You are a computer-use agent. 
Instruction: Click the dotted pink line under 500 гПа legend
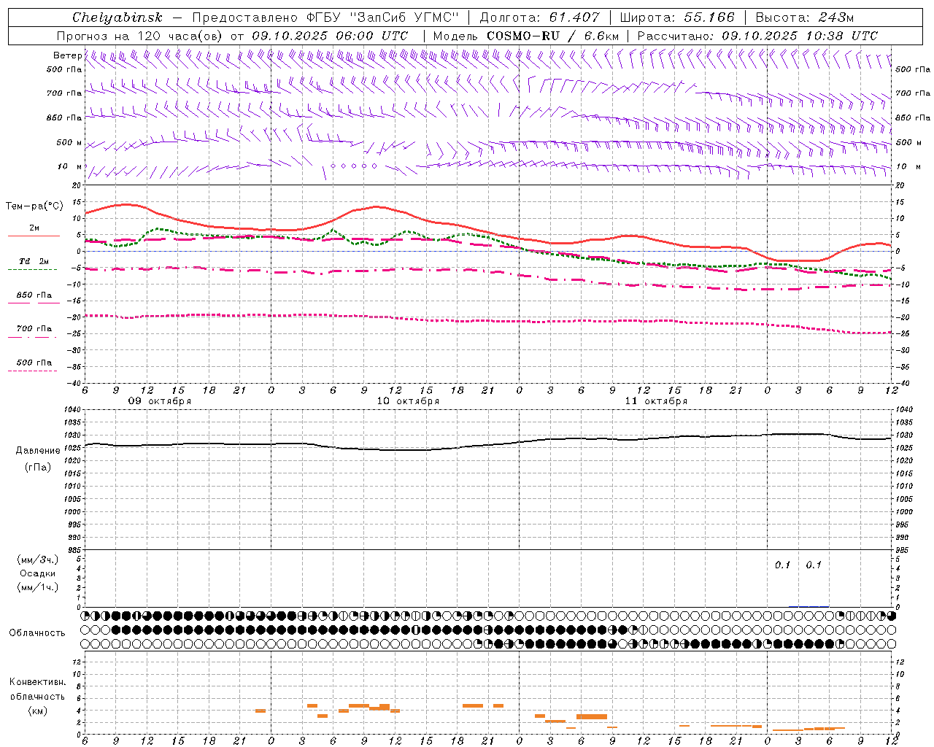32,371
